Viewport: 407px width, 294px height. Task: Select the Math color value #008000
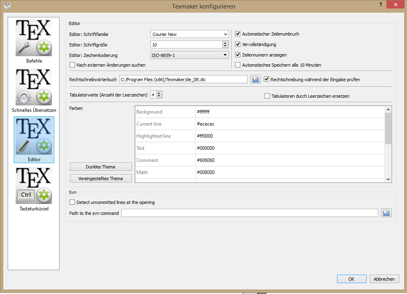290,172
